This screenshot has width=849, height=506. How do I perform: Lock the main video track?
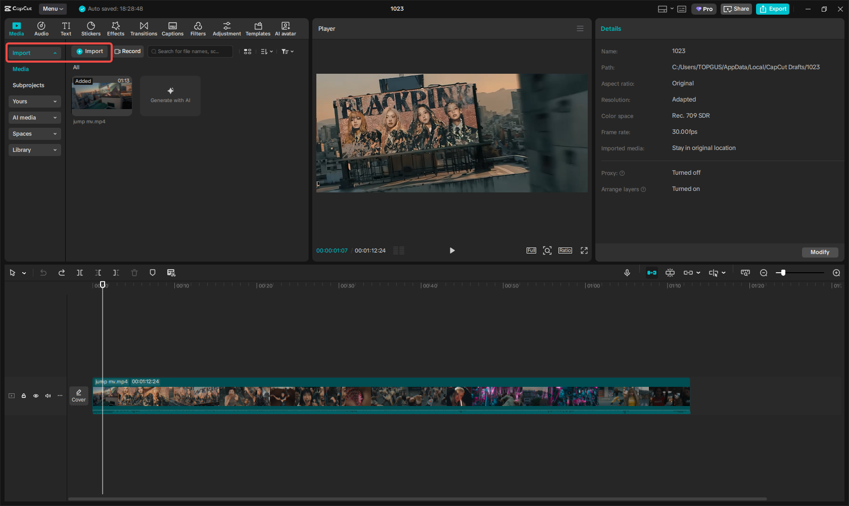point(23,396)
